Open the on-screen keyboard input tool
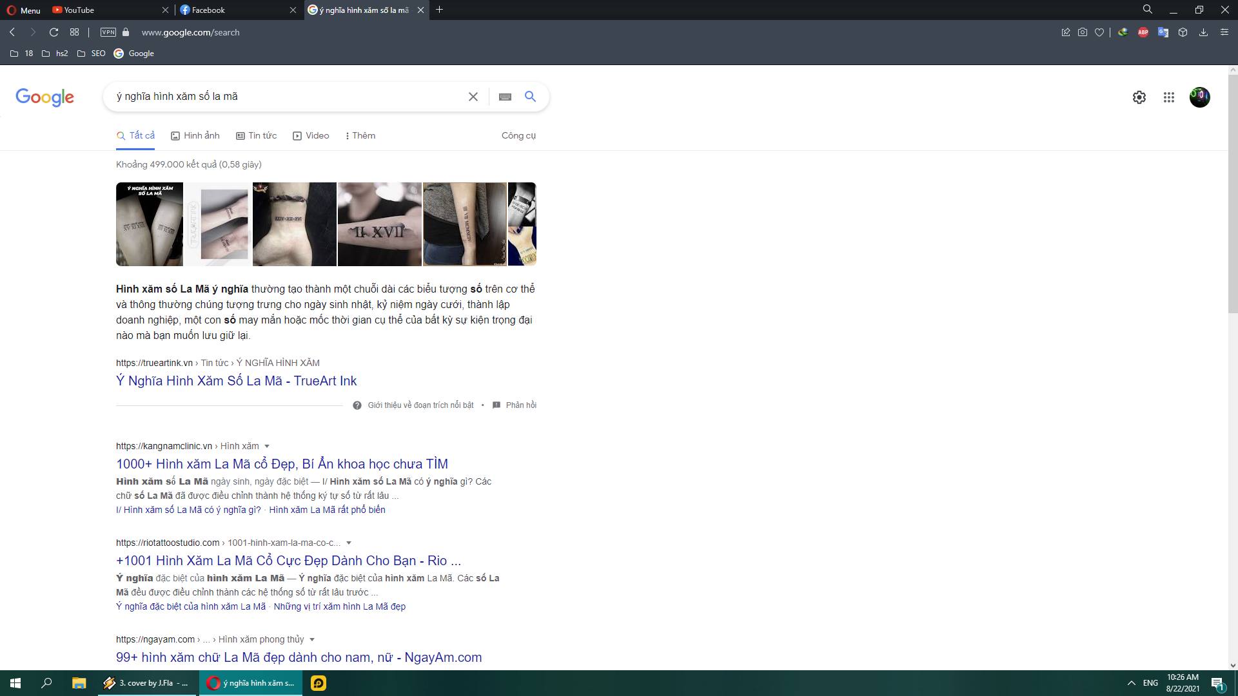 [506, 97]
